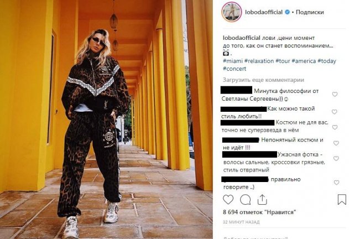Share the post using the share icon
Screen dimensions: 349x239
pyautogui.click(x=262, y=200)
